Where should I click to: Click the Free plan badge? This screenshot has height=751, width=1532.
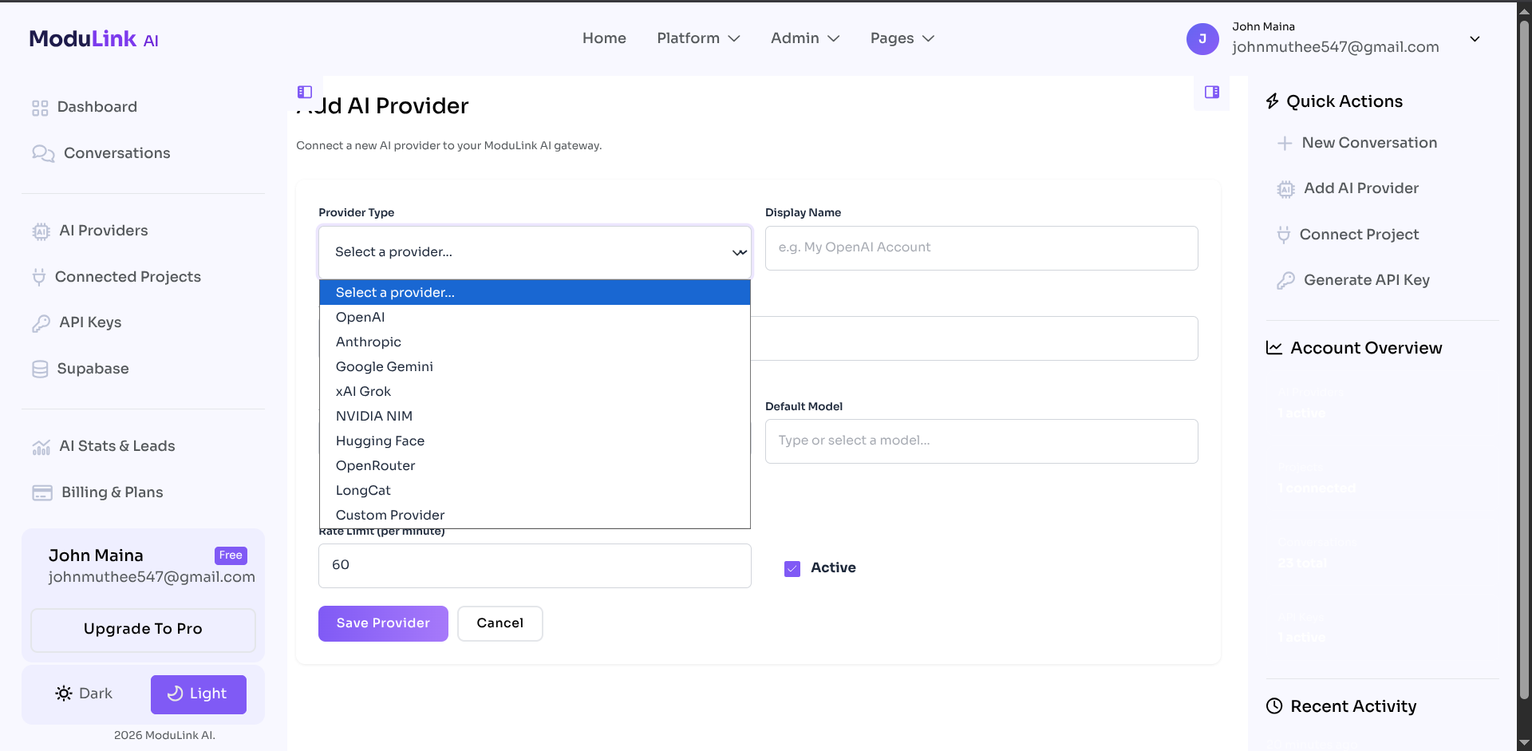(231, 555)
